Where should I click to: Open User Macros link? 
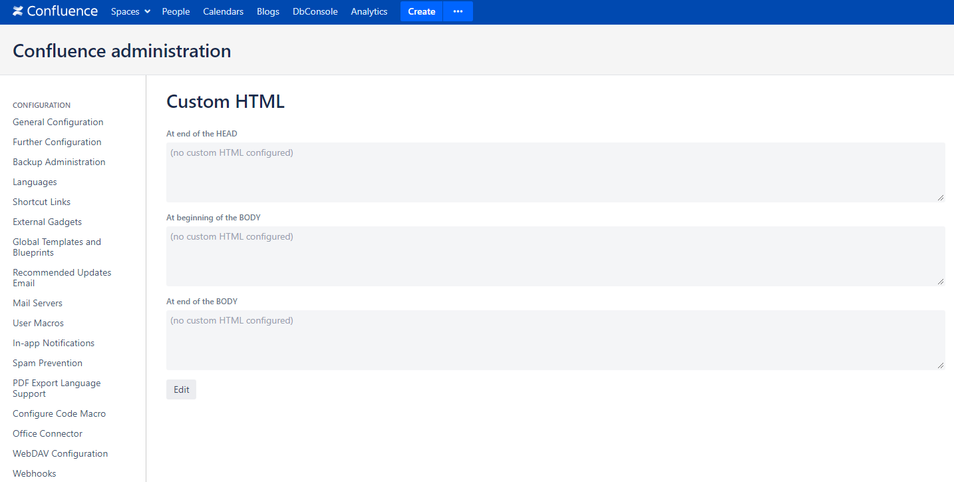click(38, 323)
